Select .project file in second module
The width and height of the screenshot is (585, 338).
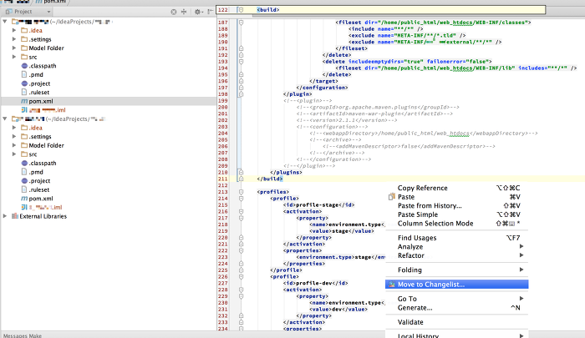(x=39, y=181)
